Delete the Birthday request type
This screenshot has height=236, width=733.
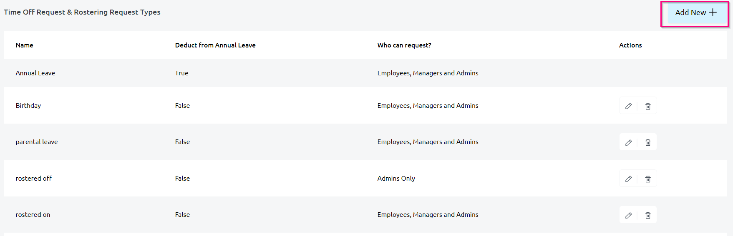647,106
